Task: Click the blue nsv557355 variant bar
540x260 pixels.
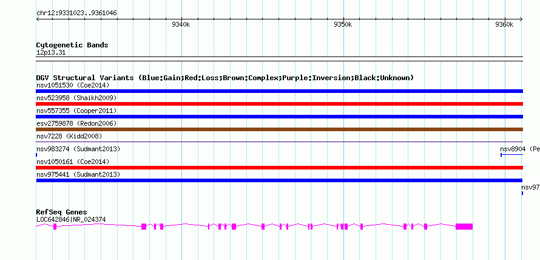Action: (279, 117)
